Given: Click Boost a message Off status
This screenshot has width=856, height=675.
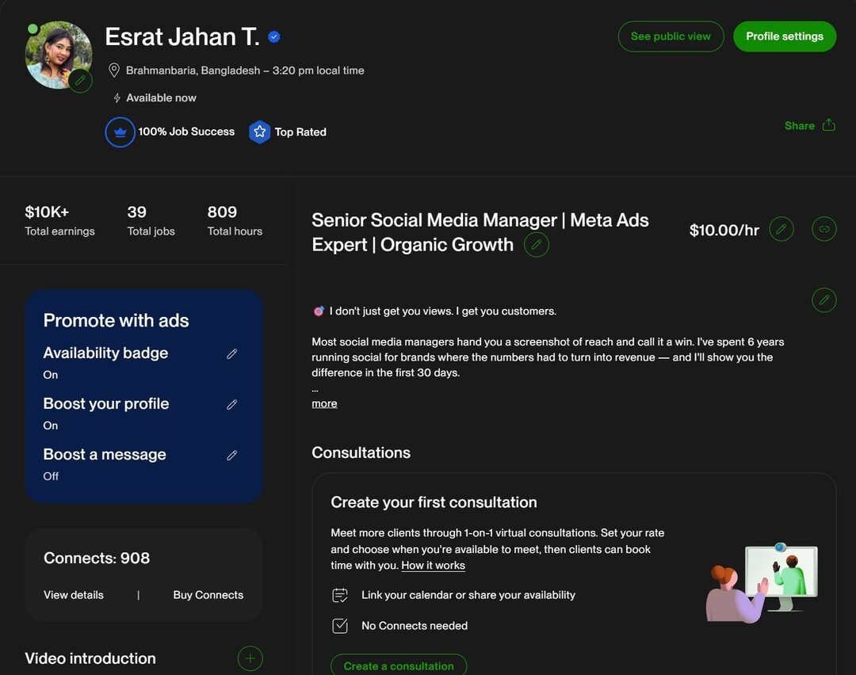Looking at the screenshot, I should tap(51, 476).
